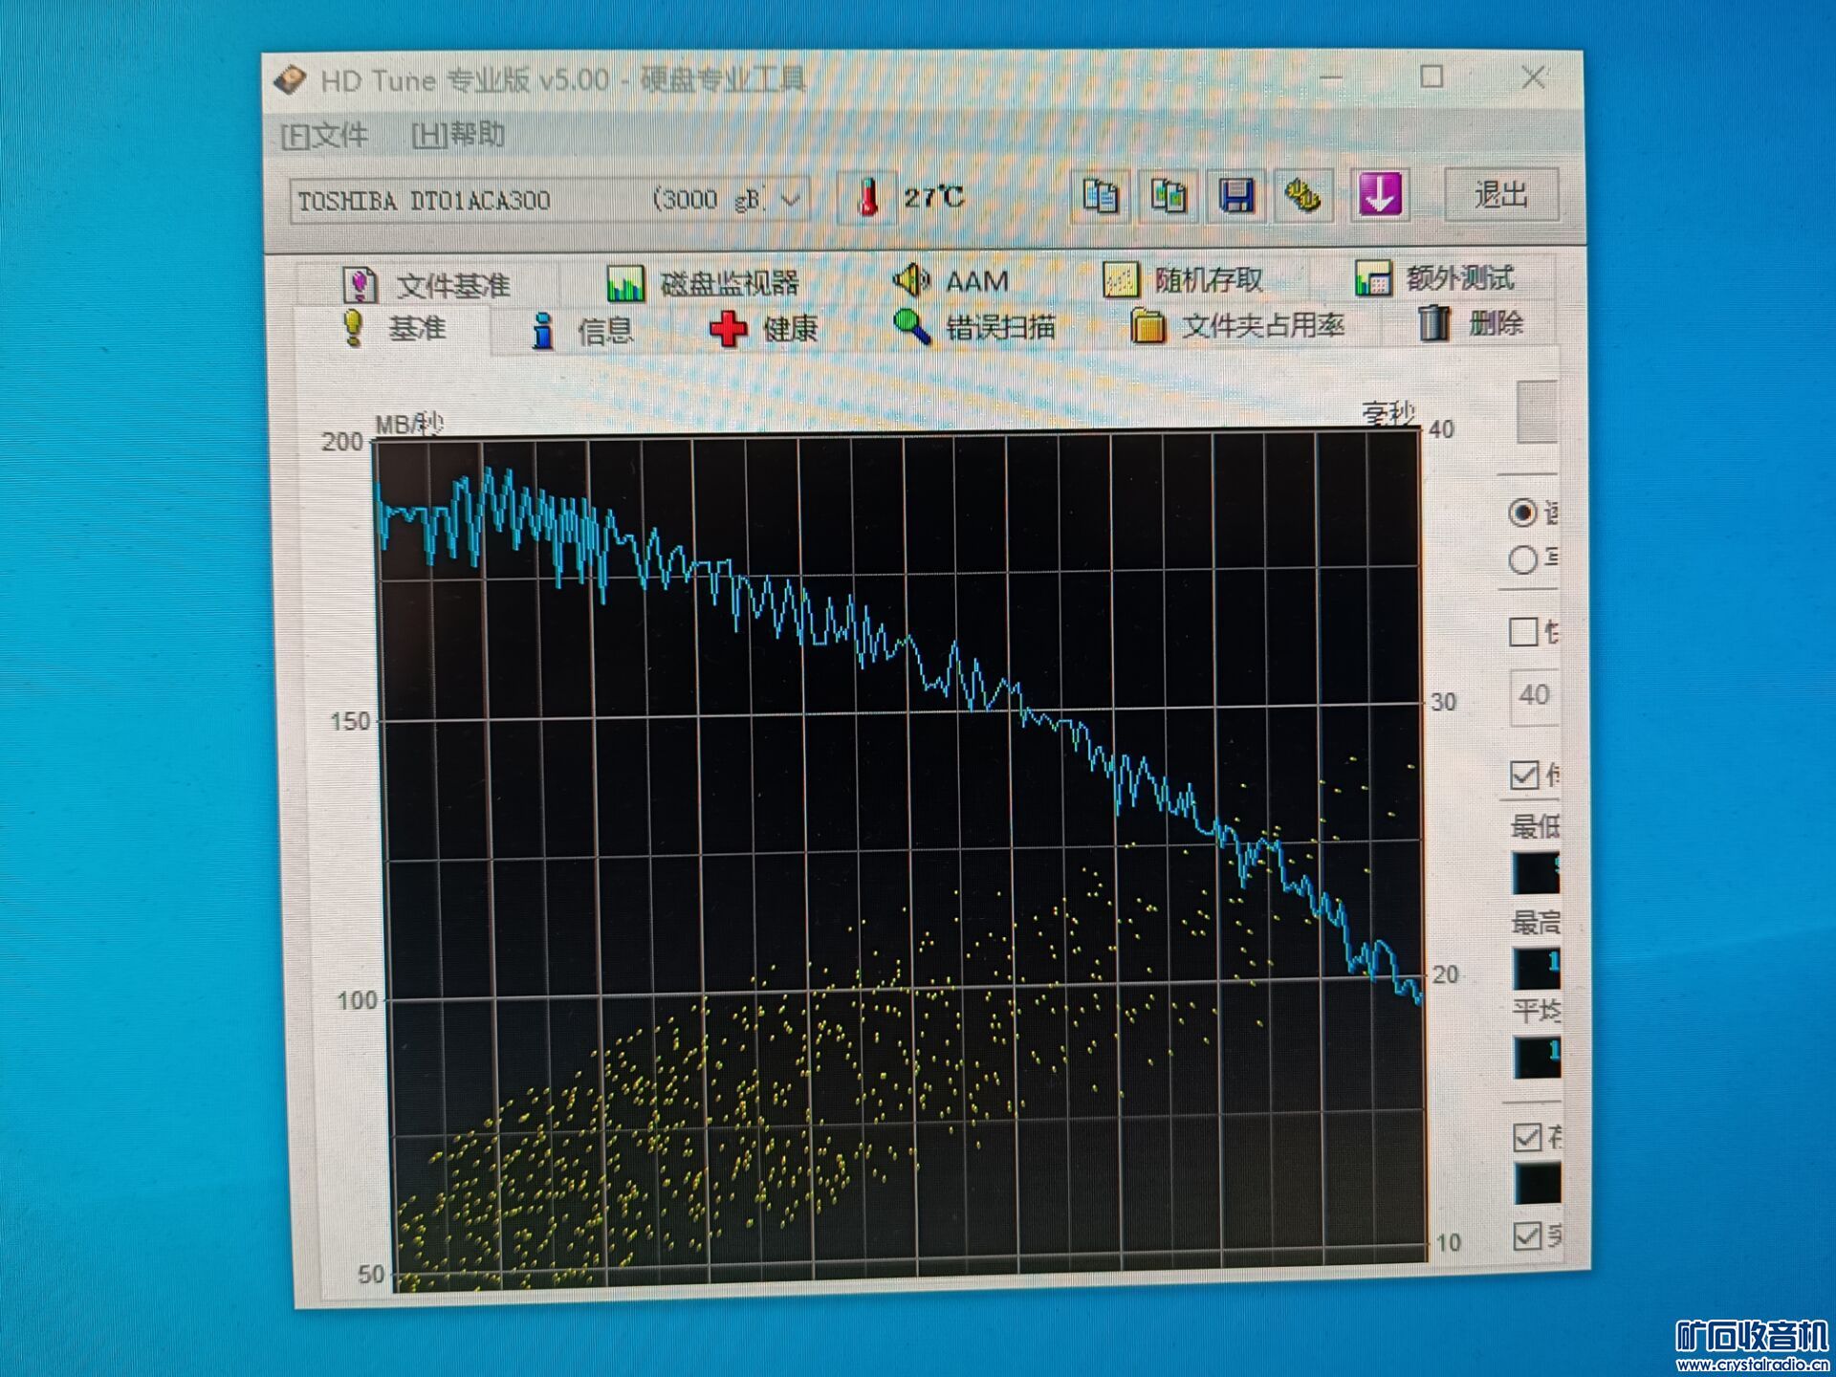Select the upper read radio button

pyautogui.click(x=1522, y=514)
